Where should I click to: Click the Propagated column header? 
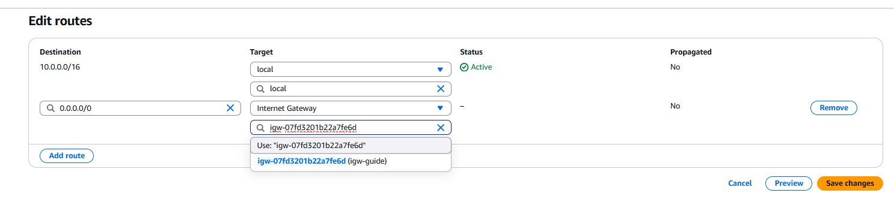[691, 52]
